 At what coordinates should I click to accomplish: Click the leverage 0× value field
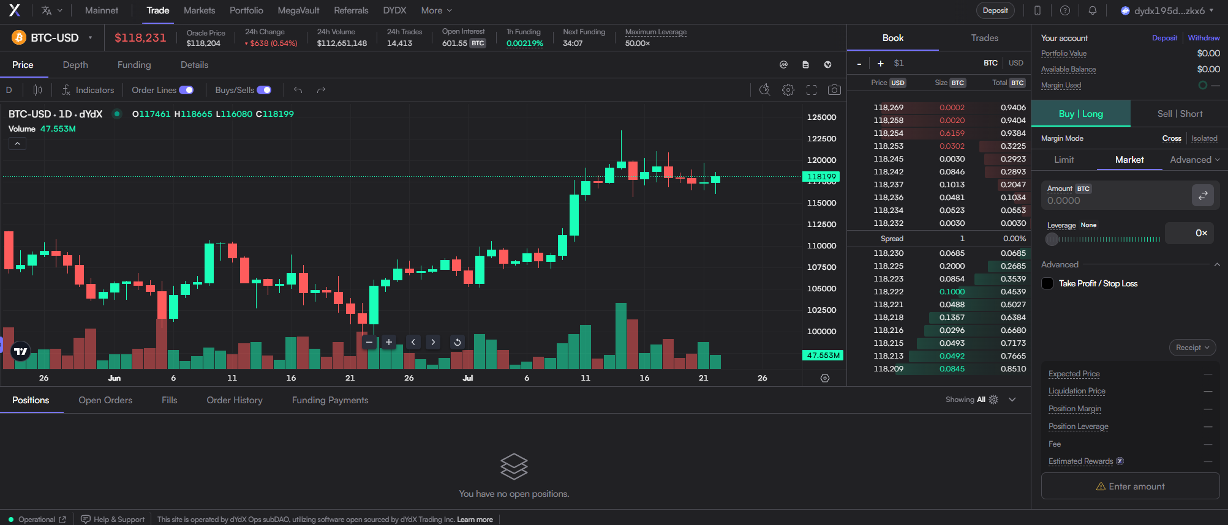point(1189,233)
